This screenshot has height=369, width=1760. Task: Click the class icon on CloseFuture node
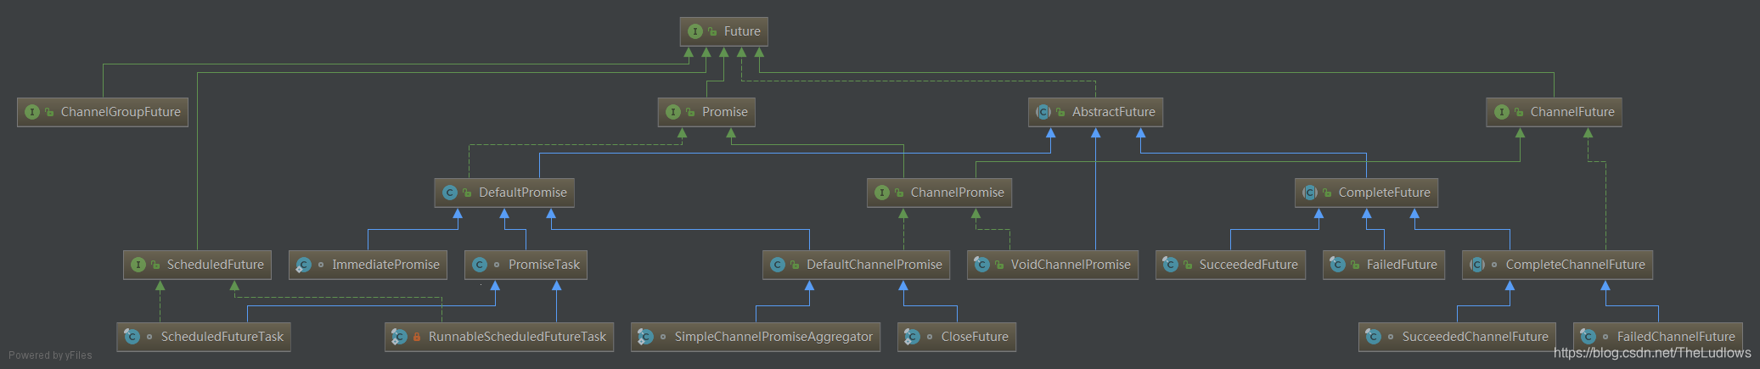coord(912,337)
